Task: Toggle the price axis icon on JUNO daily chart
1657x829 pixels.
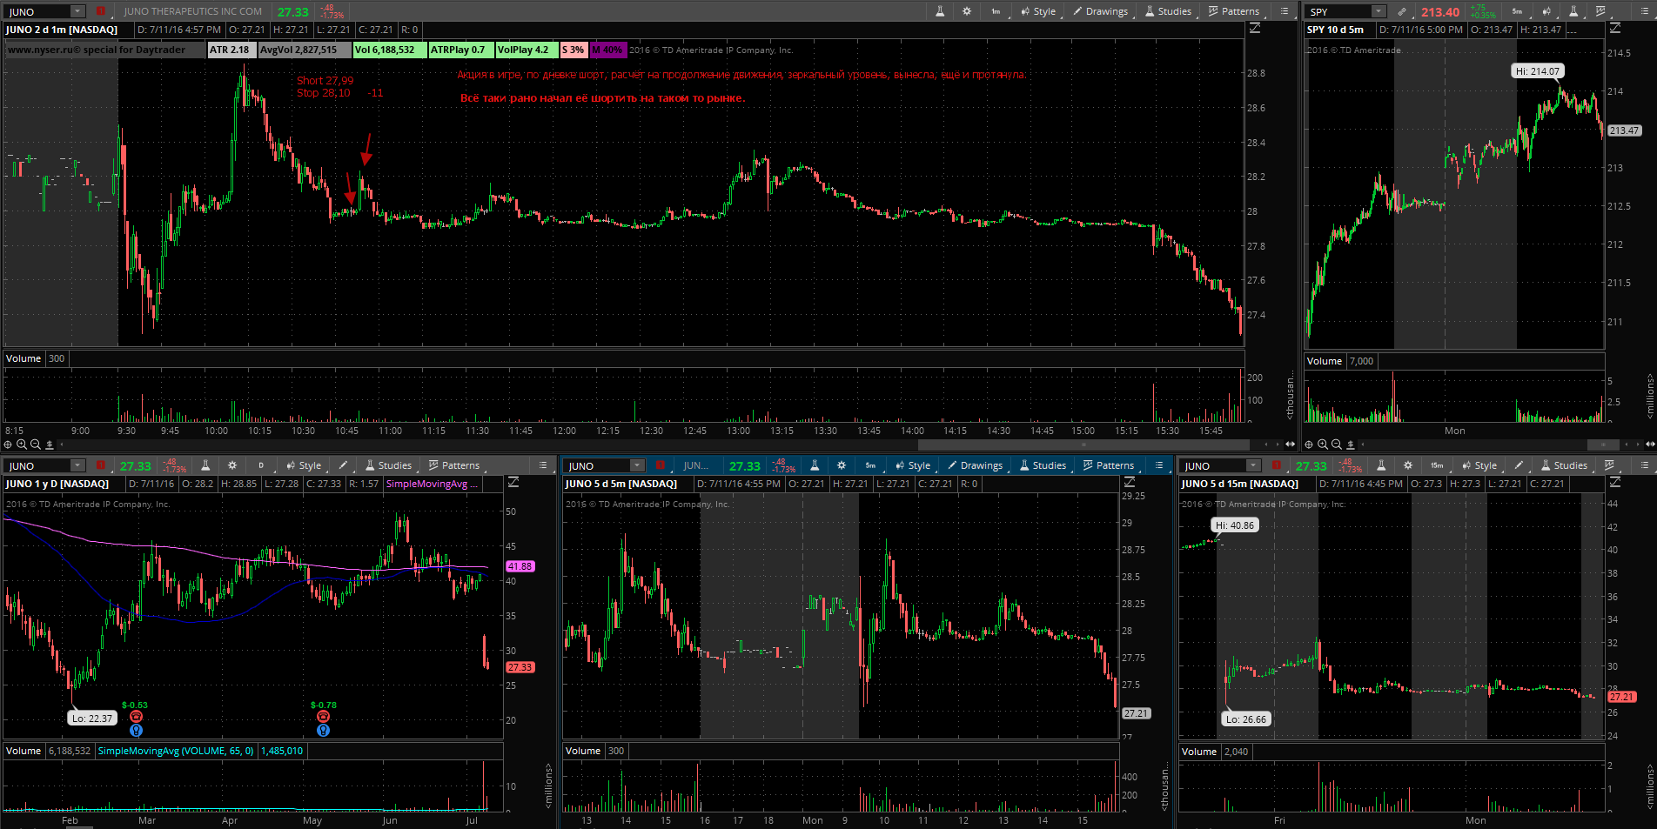Action: 513,483
